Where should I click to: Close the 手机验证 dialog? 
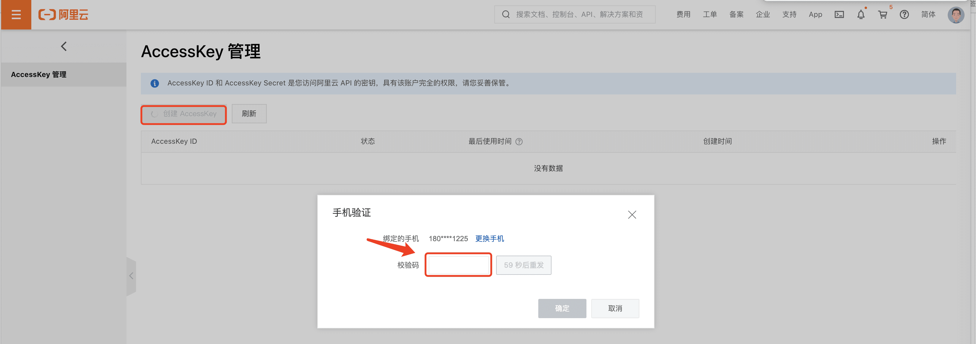pyautogui.click(x=632, y=215)
